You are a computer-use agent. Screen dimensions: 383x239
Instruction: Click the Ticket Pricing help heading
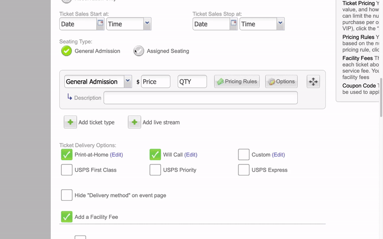click(x=358, y=3)
